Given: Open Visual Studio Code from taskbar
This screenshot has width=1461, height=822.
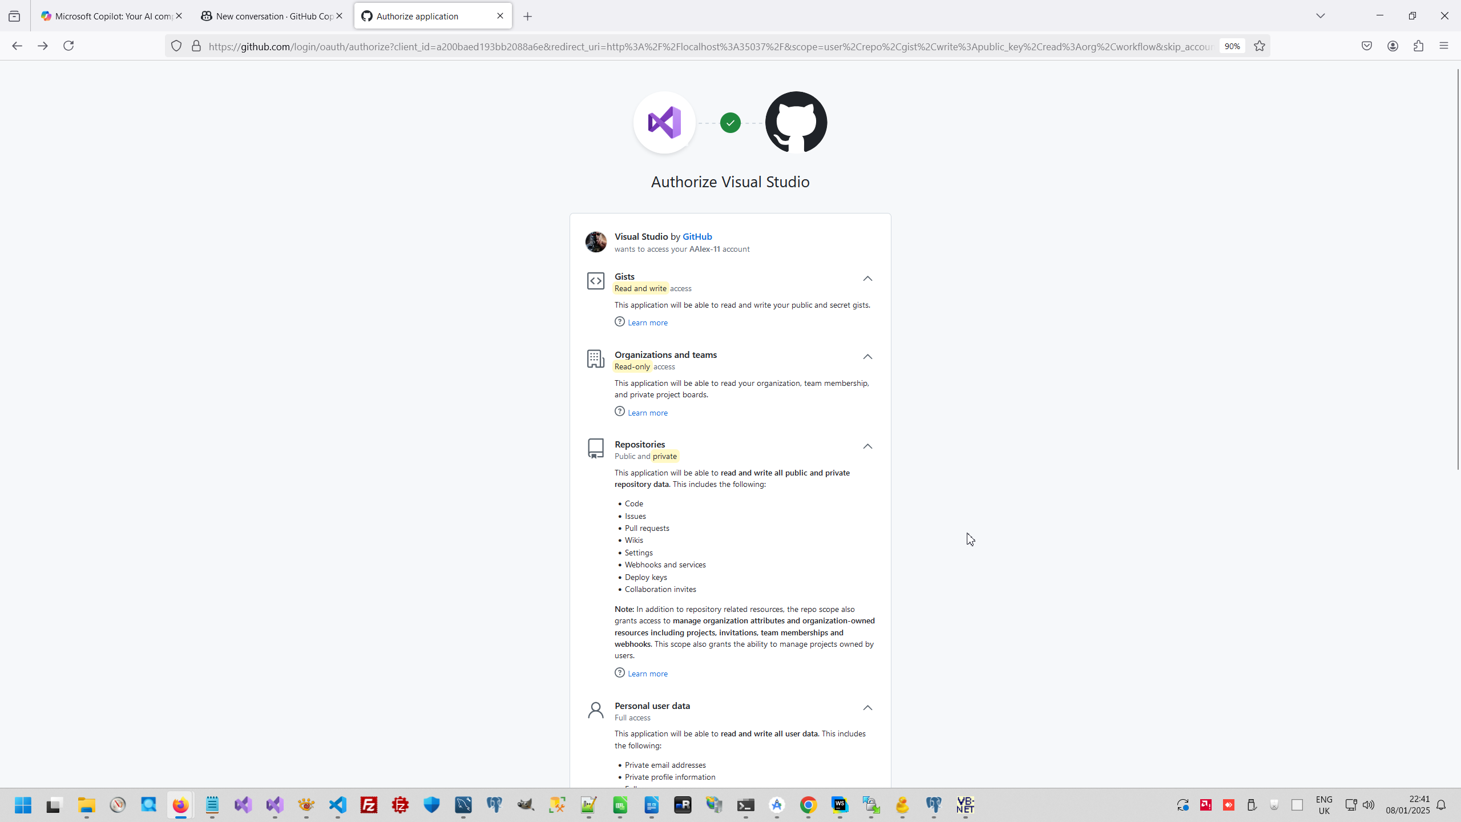Looking at the screenshot, I should [338, 805].
